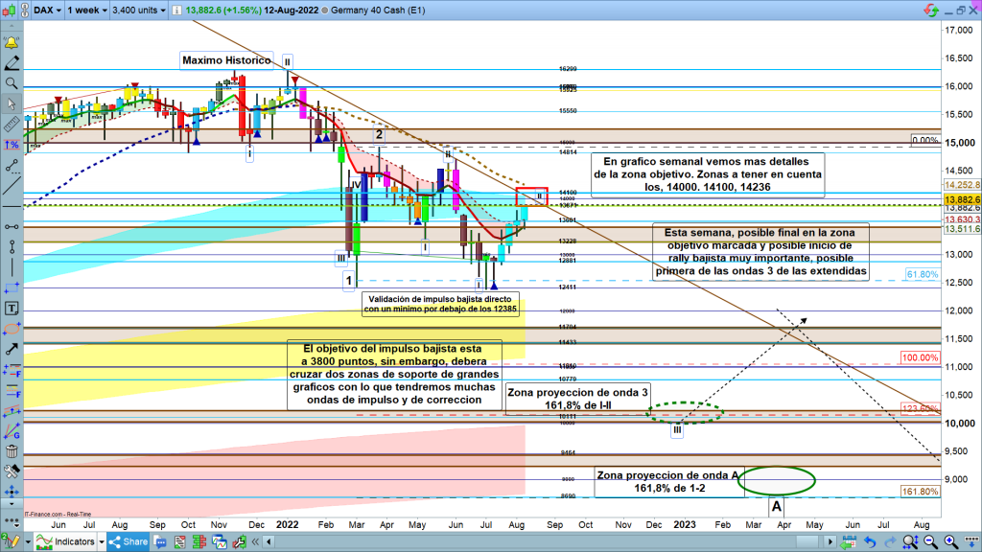982x552 pixels.
Task: Open the DAX instrument dropdown
Action: 48,11
